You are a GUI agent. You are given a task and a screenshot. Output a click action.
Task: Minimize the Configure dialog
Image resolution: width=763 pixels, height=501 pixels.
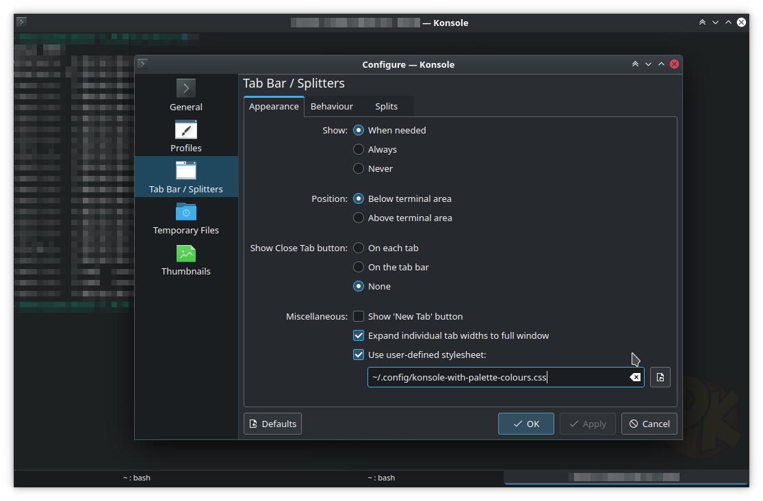[648, 64]
